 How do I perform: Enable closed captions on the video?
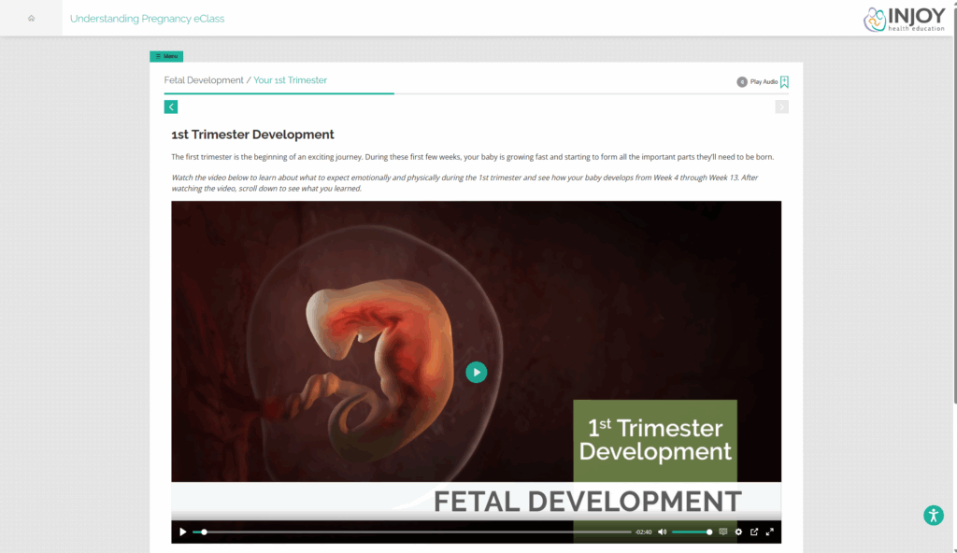pos(722,532)
